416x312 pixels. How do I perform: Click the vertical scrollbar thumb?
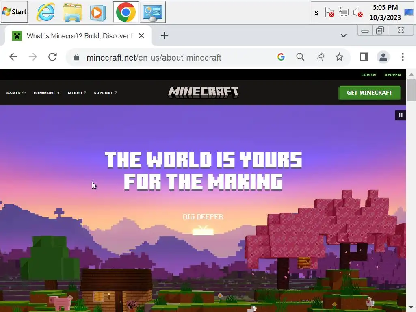411,90
